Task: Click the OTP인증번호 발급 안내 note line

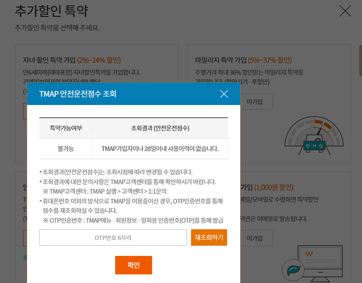Action: pyautogui.click(x=133, y=221)
